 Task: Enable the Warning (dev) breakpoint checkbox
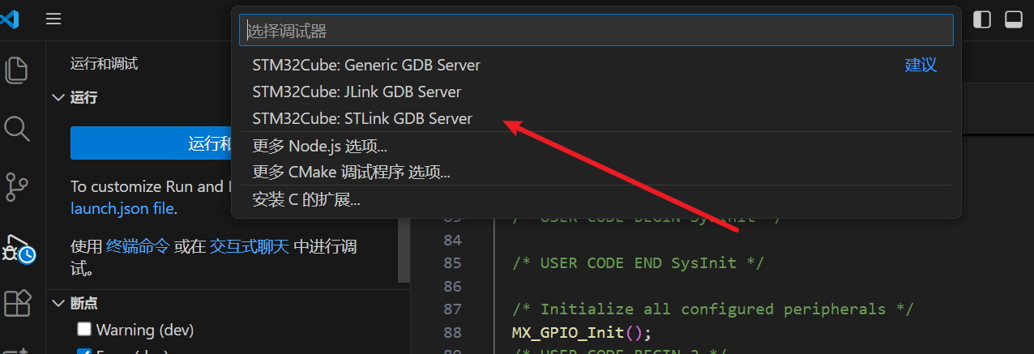tap(84, 330)
